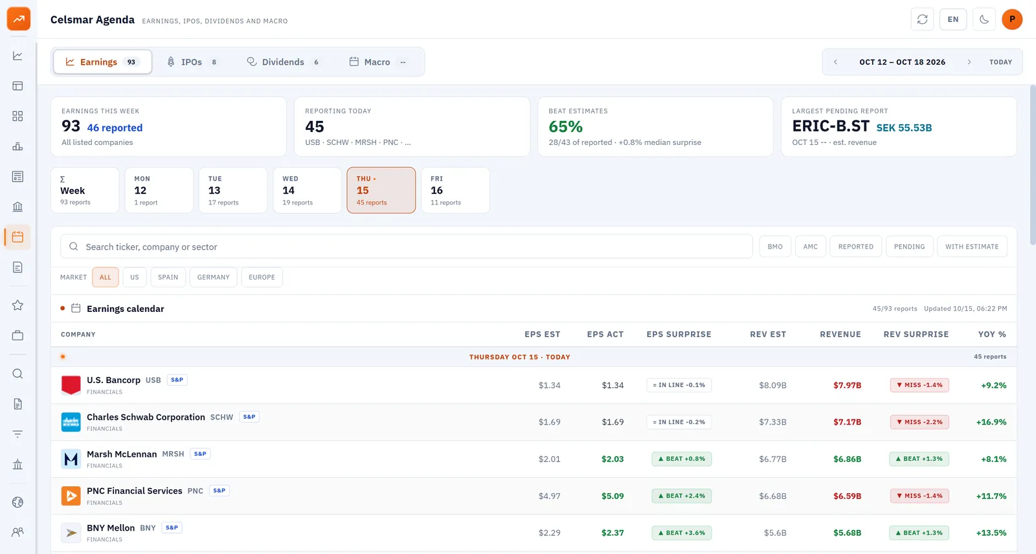Open the briefcase portfolio sidebar icon
This screenshot has height=554, width=1036.
coord(17,335)
